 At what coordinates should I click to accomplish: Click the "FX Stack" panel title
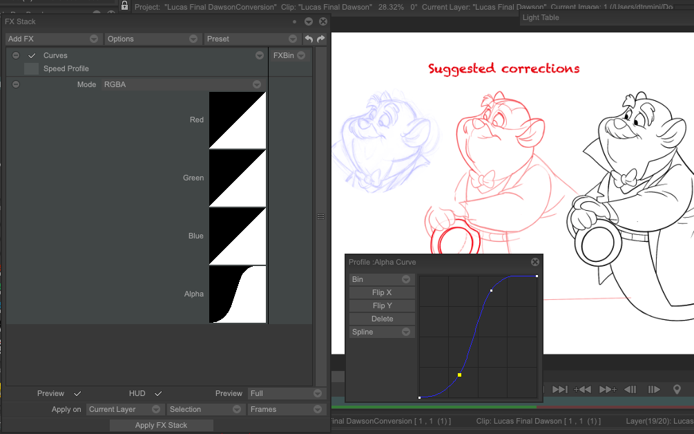[x=20, y=21]
